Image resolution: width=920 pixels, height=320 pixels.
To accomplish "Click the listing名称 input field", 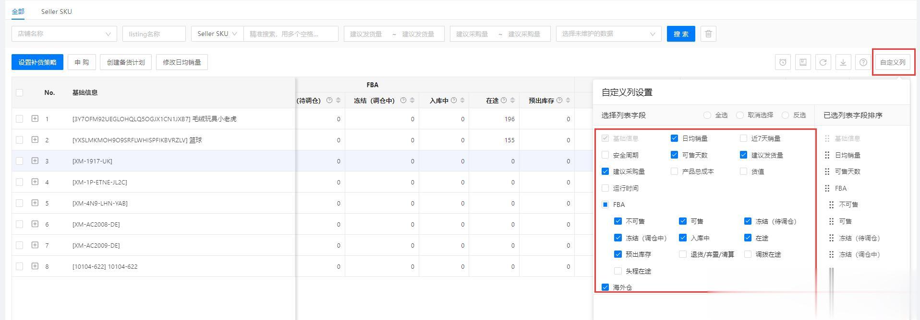I will 154,34.
